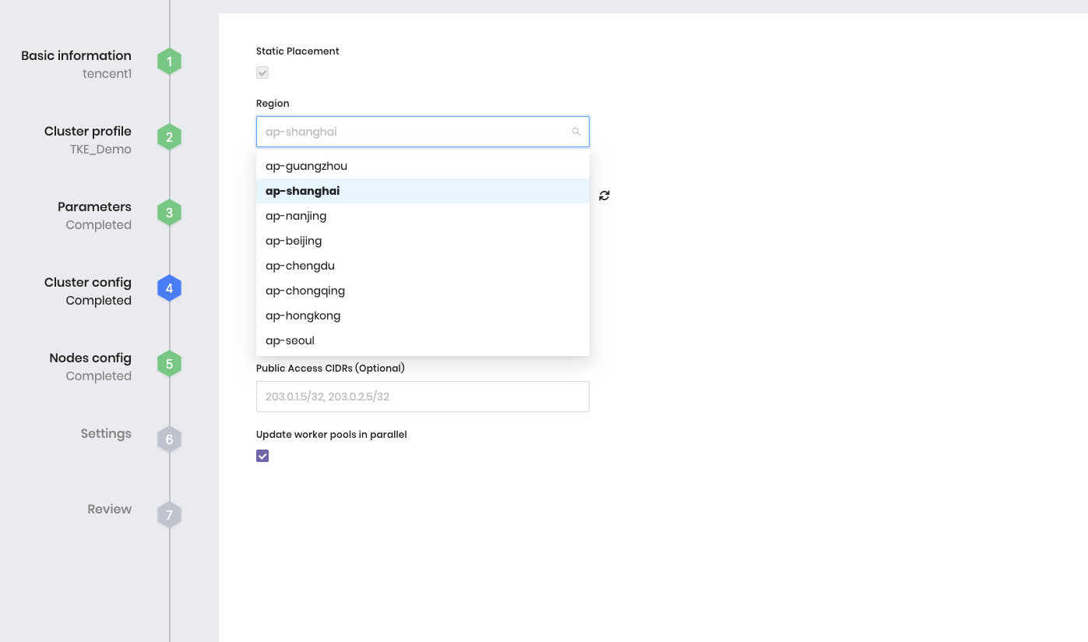Click the refresh icon beside the dropdown
This screenshot has width=1088, height=642.
tap(604, 196)
